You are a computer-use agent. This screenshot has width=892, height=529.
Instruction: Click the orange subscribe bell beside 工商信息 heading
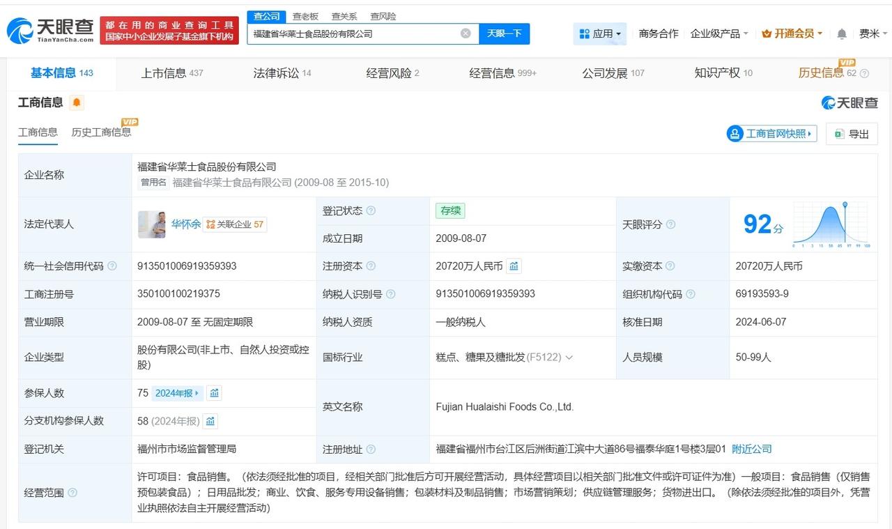[x=77, y=102]
